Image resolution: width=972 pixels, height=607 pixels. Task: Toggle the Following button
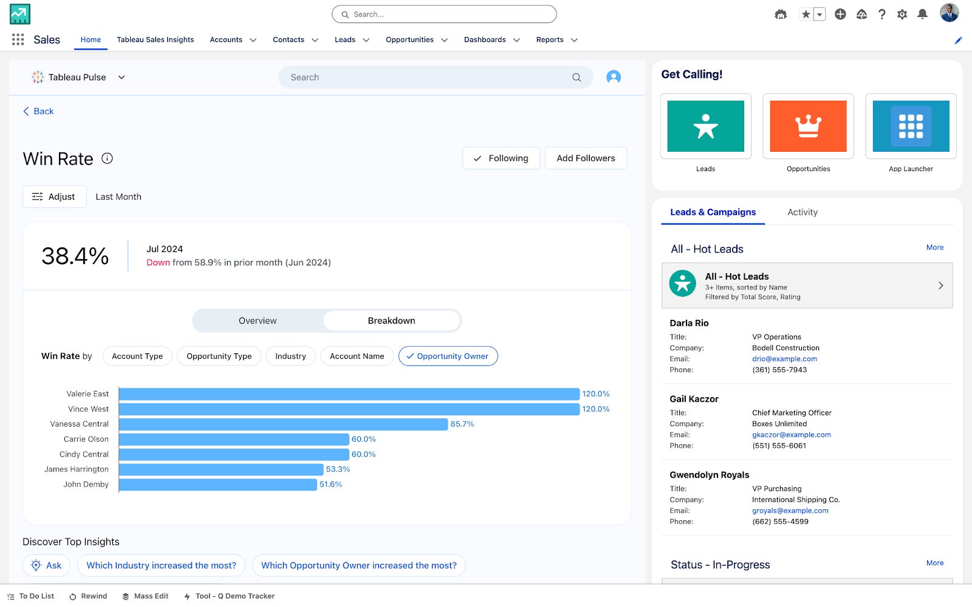(x=501, y=158)
